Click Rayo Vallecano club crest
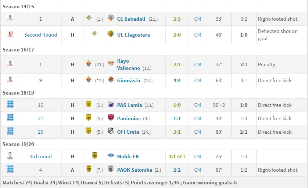The image size is (308, 188). point(111,63)
